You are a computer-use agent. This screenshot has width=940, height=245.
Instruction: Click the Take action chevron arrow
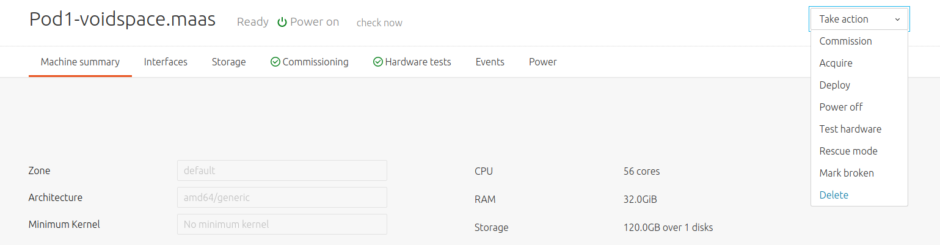[x=897, y=20]
